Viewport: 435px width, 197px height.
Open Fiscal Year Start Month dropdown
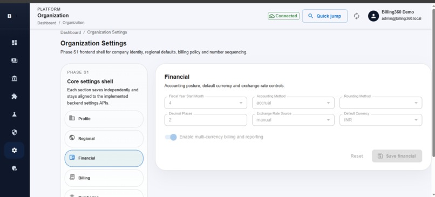pyautogui.click(x=206, y=103)
